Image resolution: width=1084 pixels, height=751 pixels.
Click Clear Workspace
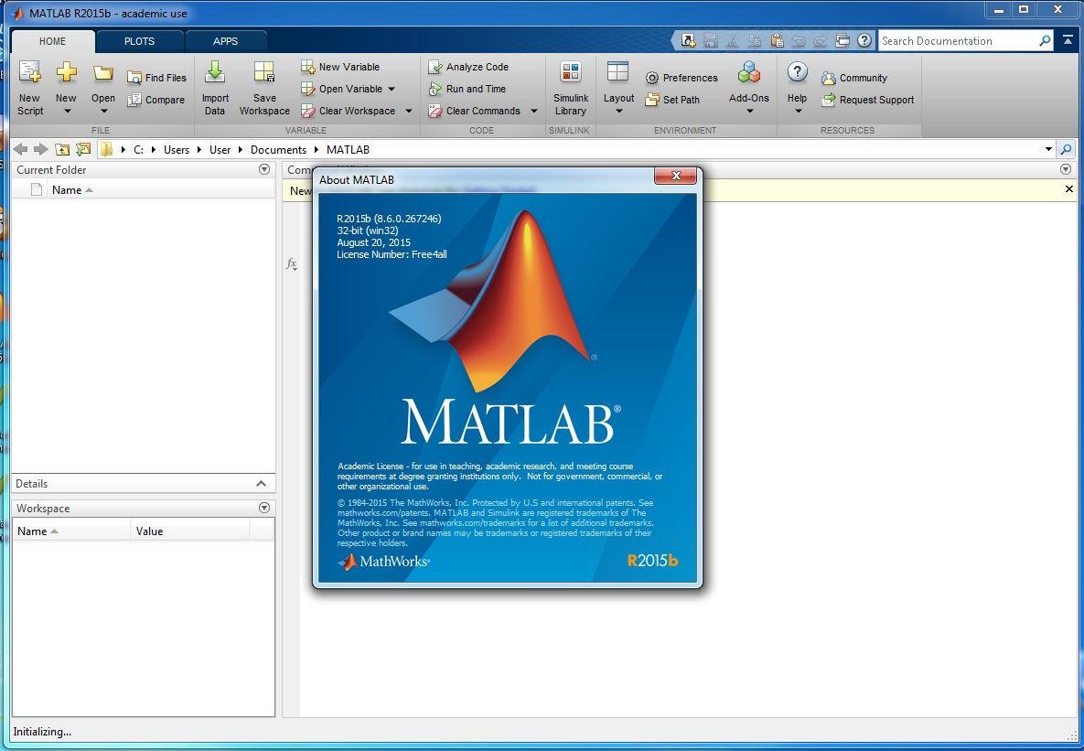pos(349,111)
